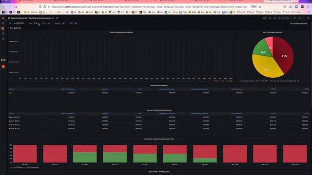Click the zoom out time range icon

coord(295,18)
